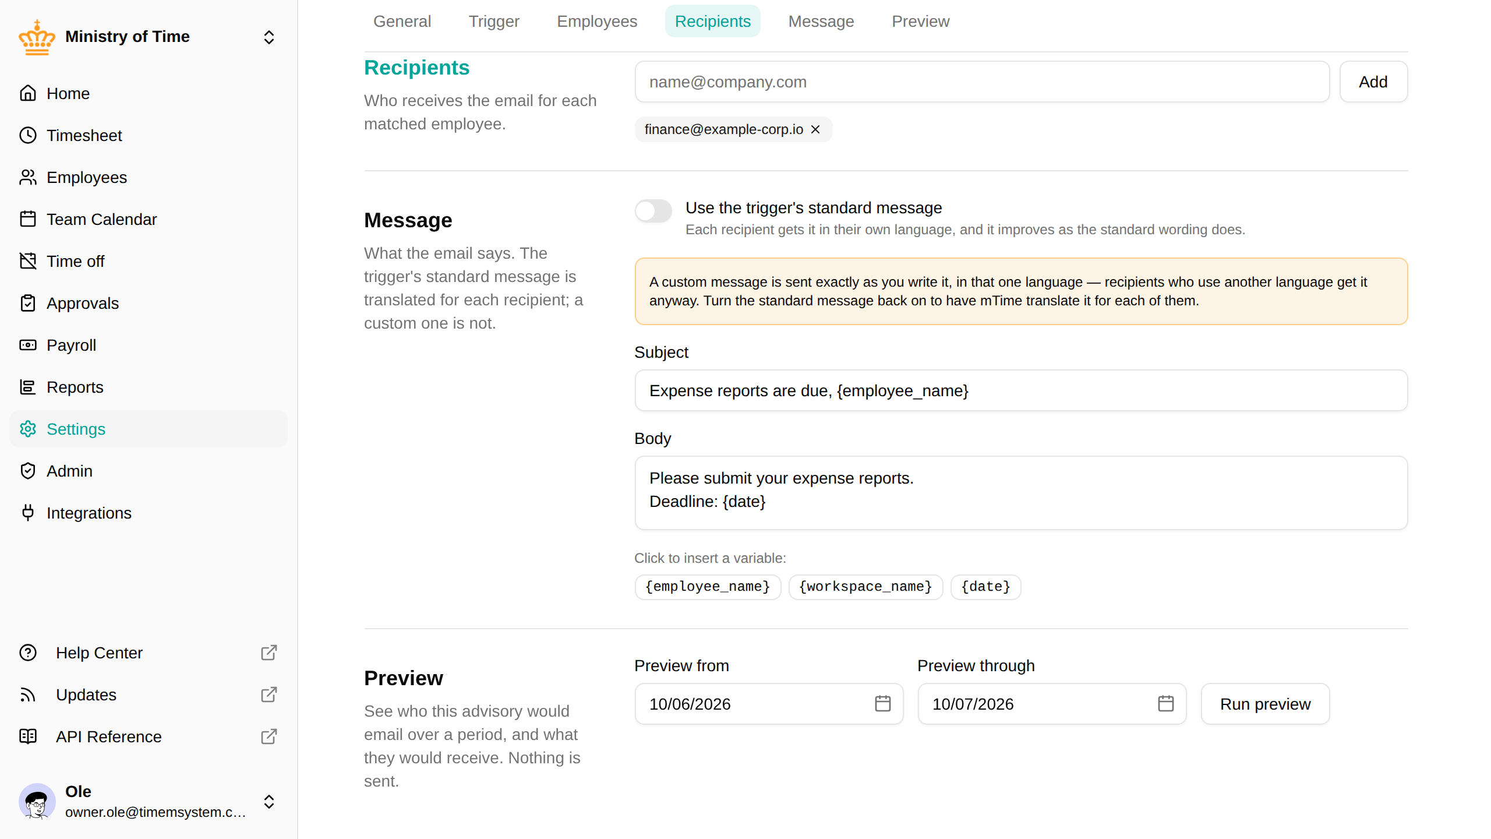Click the Employees people icon
Image resolution: width=1491 pixels, height=839 pixels.
[28, 177]
